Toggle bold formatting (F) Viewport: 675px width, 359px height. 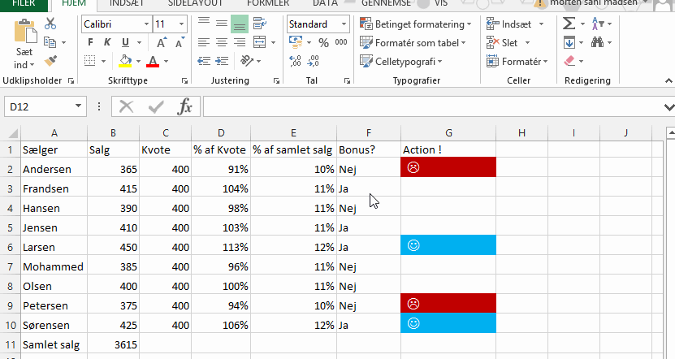[x=90, y=43]
